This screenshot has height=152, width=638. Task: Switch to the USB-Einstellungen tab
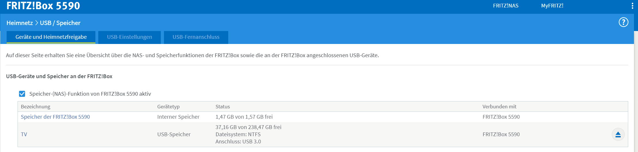[x=129, y=37]
